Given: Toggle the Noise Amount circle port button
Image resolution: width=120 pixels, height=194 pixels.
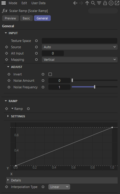Looking at the screenshot, I should (x=43, y=81).
